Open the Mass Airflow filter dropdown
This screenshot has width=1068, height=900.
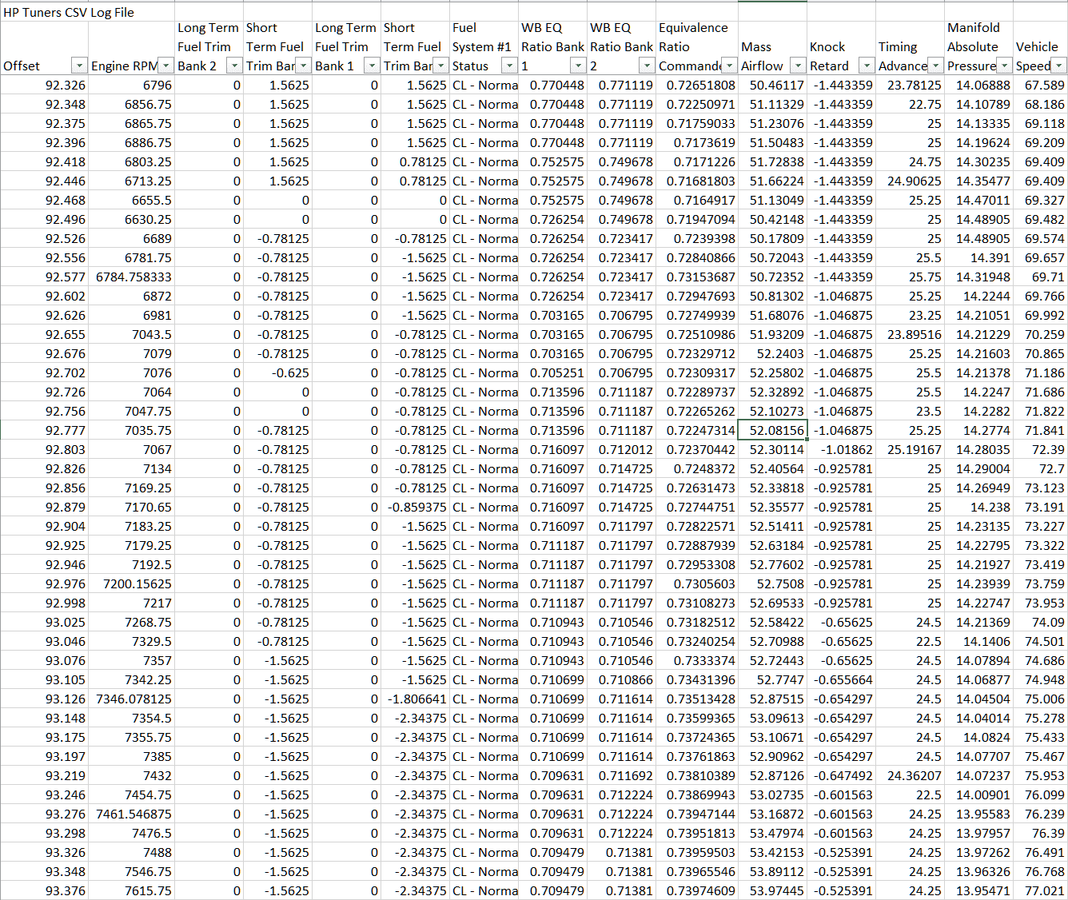pyautogui.click(x=798, y=66)
